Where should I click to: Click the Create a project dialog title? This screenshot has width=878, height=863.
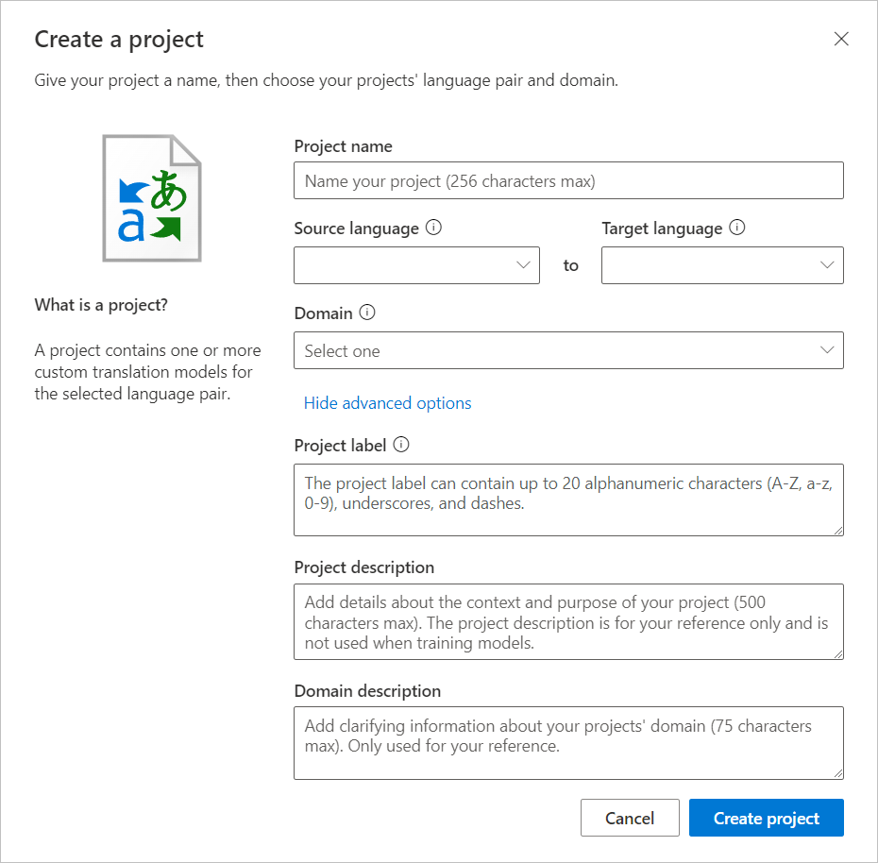119,39
